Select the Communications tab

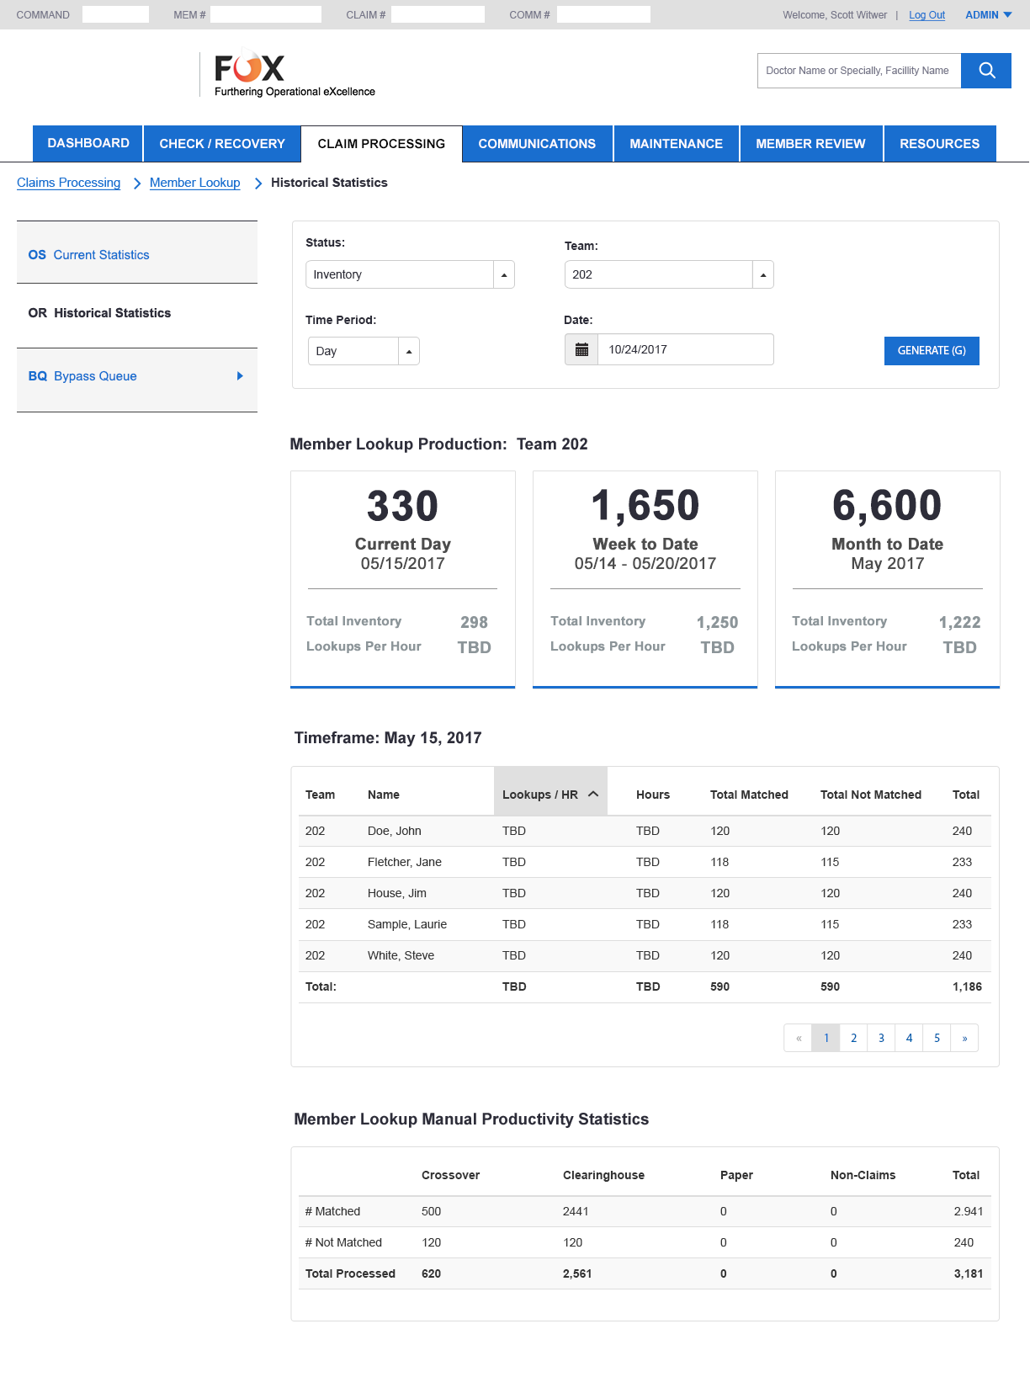[x=537, y=144]
